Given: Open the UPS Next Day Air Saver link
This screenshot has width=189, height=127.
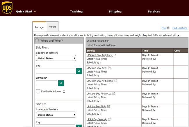Looking at the screenshot, I should 100,81.
